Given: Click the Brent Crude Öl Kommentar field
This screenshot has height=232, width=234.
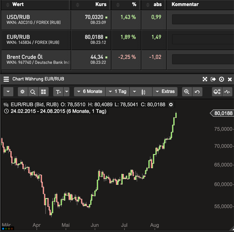Looking at the screenshot, I should pos(203,59).
